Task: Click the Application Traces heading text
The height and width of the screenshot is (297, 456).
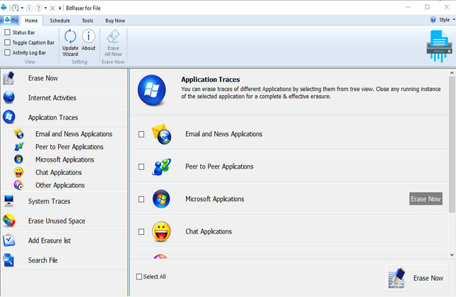Action: 211,80
